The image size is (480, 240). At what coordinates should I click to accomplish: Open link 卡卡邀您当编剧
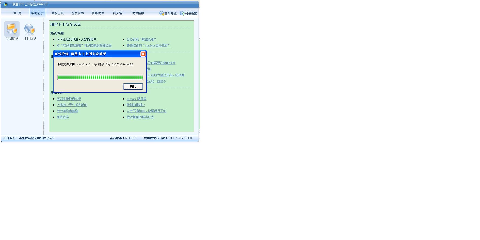point(67,111)
